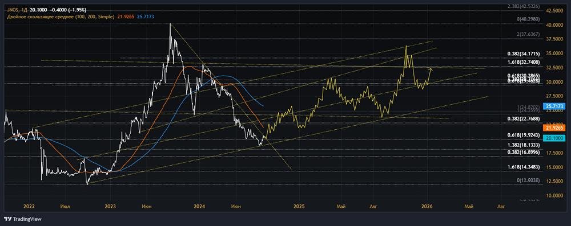
Task: Click the 2026 time axis label
Action: coord(427,207)
